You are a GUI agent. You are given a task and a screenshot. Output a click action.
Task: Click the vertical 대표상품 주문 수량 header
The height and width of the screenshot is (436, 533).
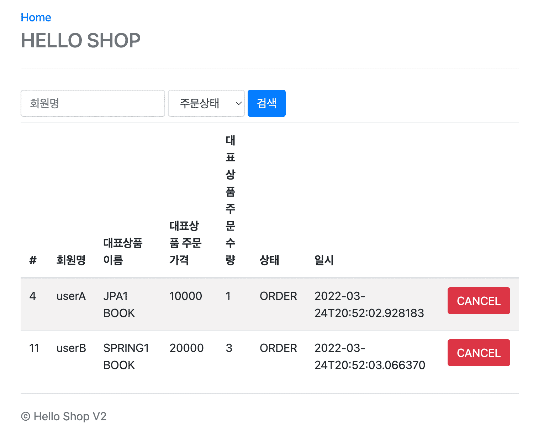point(230,200)
